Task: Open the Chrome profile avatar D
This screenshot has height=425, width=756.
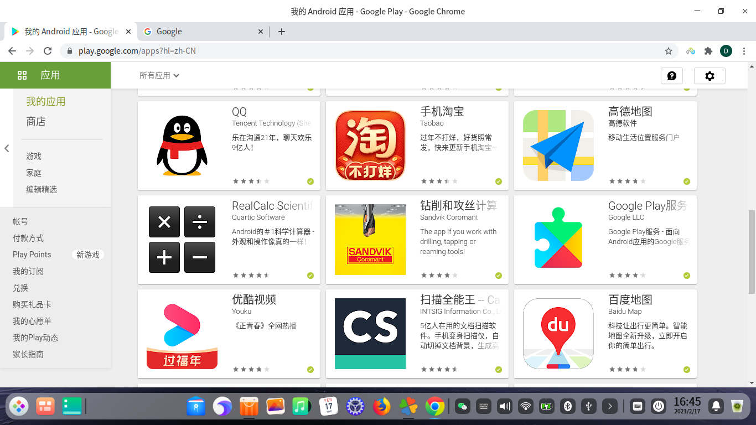Action: [726, 51]
